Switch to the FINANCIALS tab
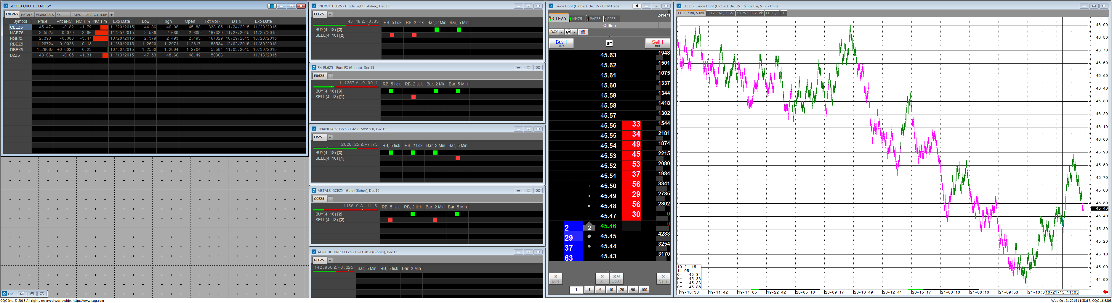 pos(44,15)
